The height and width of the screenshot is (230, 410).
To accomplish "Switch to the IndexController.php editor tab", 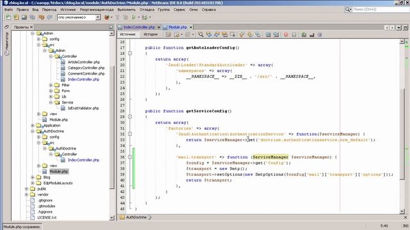I will click(x=139, y=27).
